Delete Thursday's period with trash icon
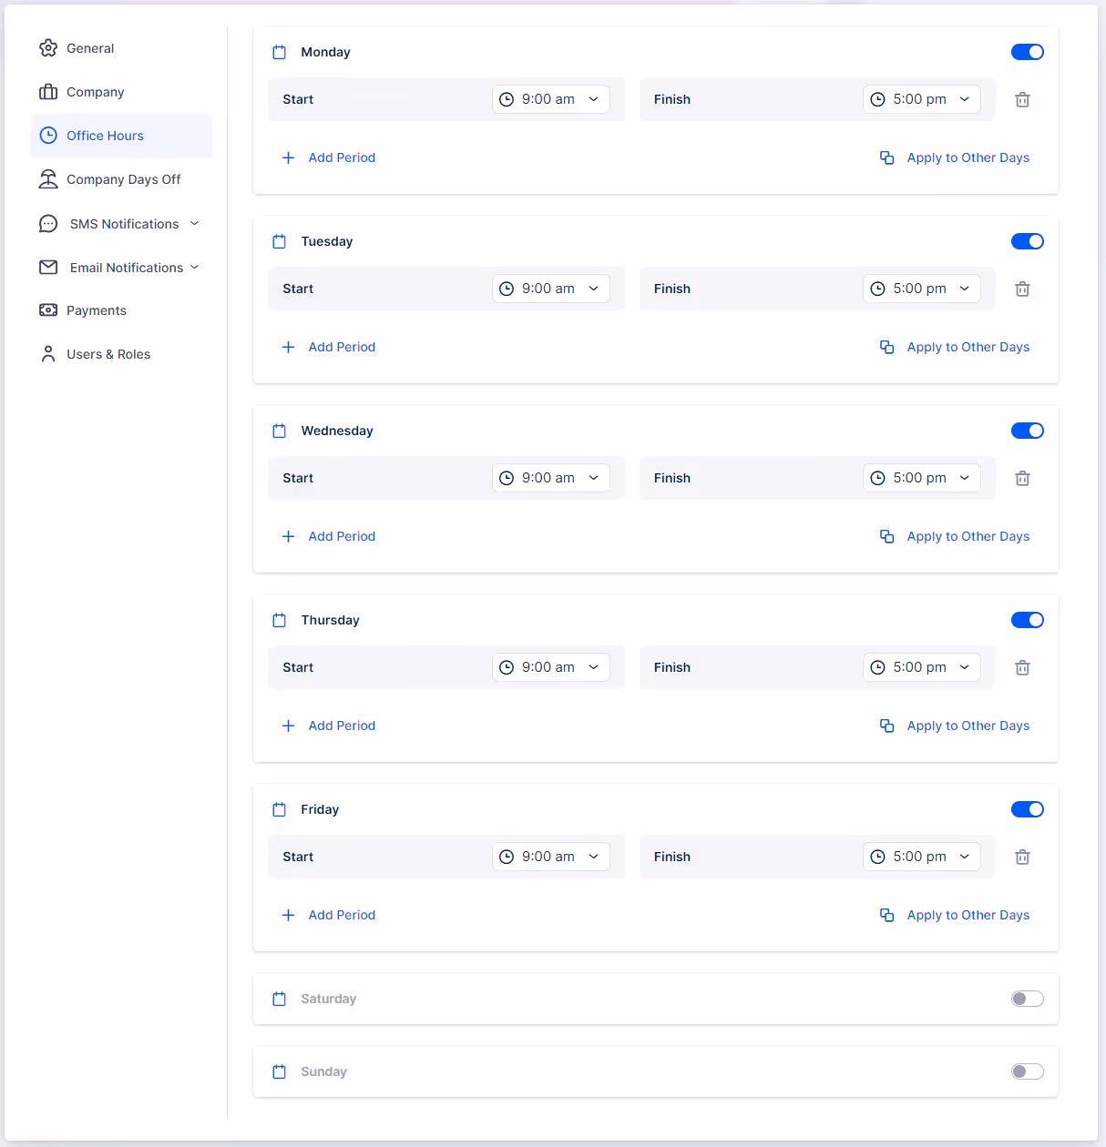The height and width of the screenshot is (1147, 1106). tap(1022, 667)
